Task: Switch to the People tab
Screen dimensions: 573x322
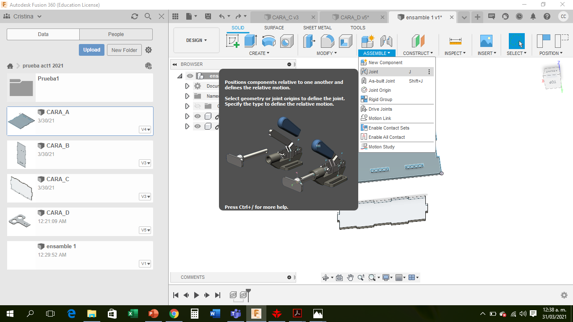Action: point(116,34)
